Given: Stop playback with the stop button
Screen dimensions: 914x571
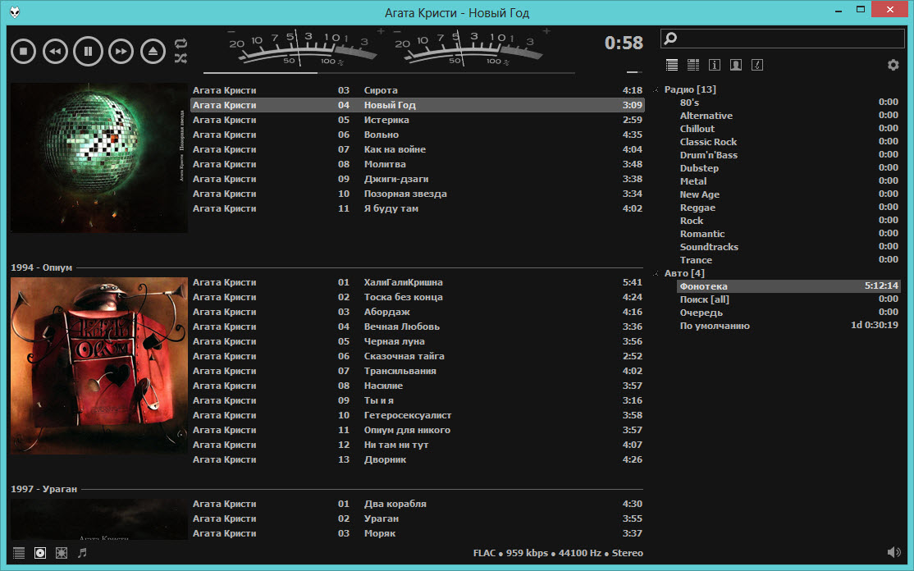Looking at the screenshot, I should 24,52.
